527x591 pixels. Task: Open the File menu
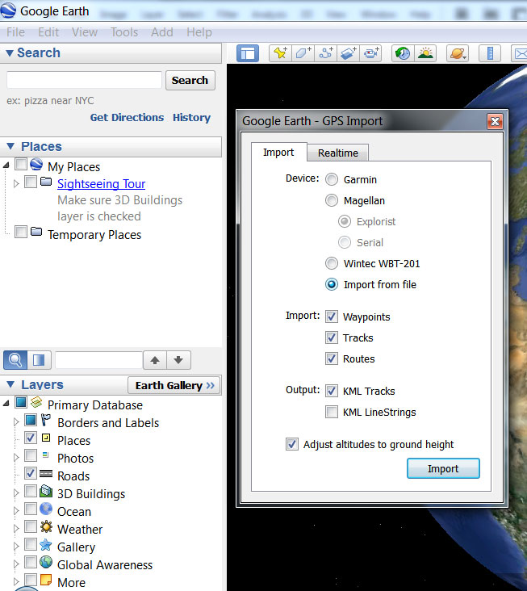[x=16, y=32]
